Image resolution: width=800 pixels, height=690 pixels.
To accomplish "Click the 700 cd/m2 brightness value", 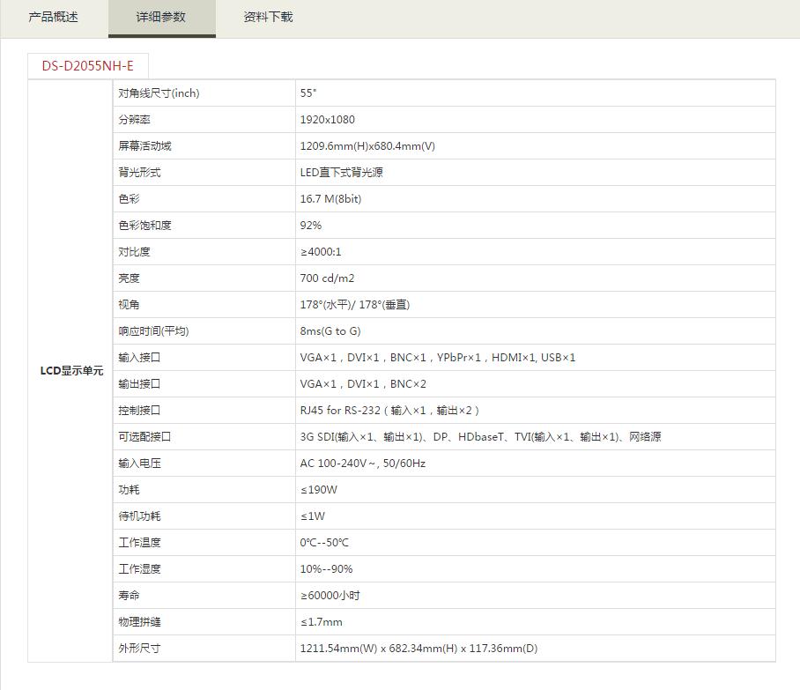I will 327,278.
